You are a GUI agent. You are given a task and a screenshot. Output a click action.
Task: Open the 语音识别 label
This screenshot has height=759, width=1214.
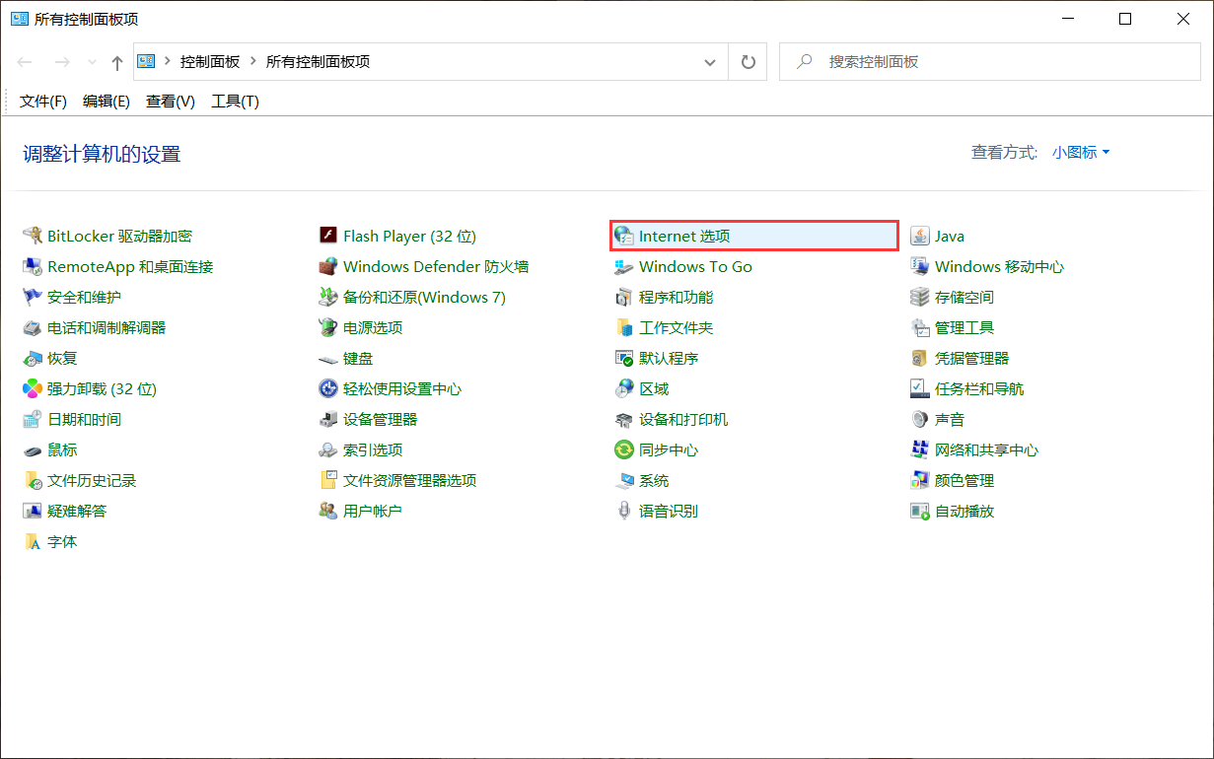click(669, 511)
